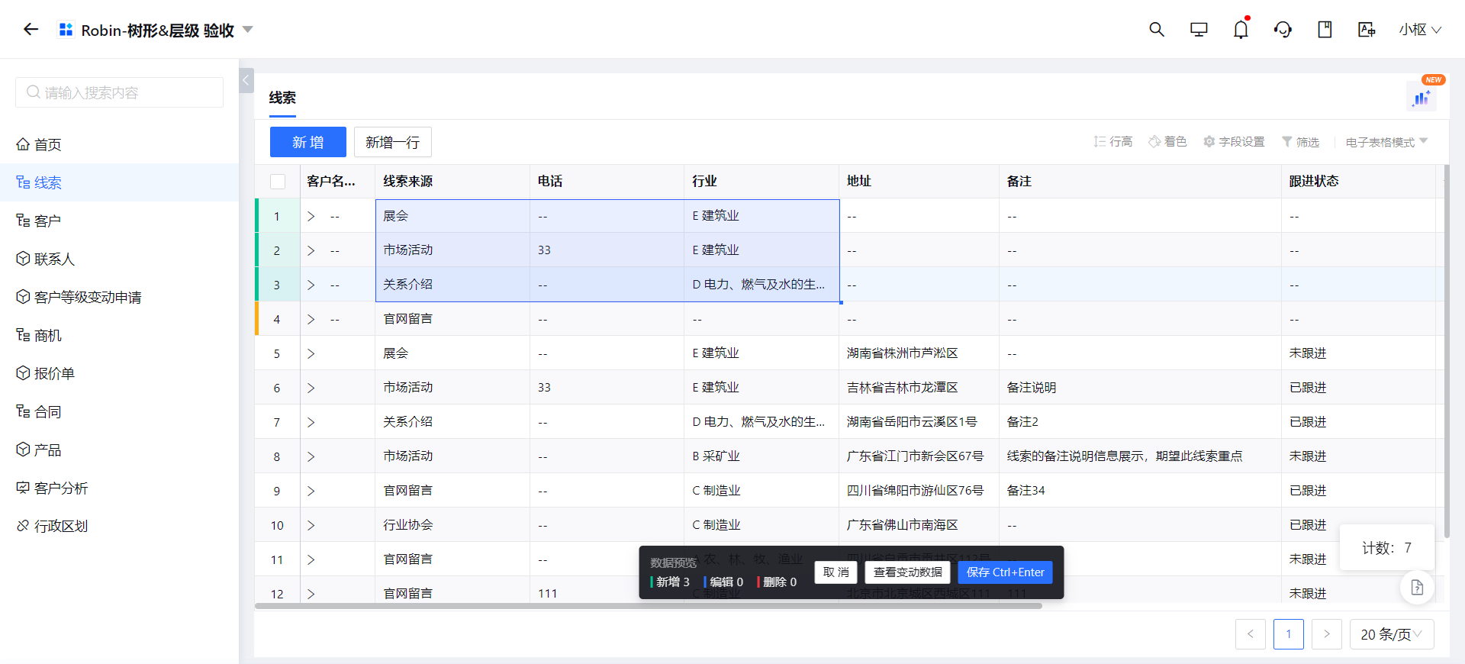Expand row 8 tree chevron
Viewport: 1465px width, 664px height.
pos(311,456)
